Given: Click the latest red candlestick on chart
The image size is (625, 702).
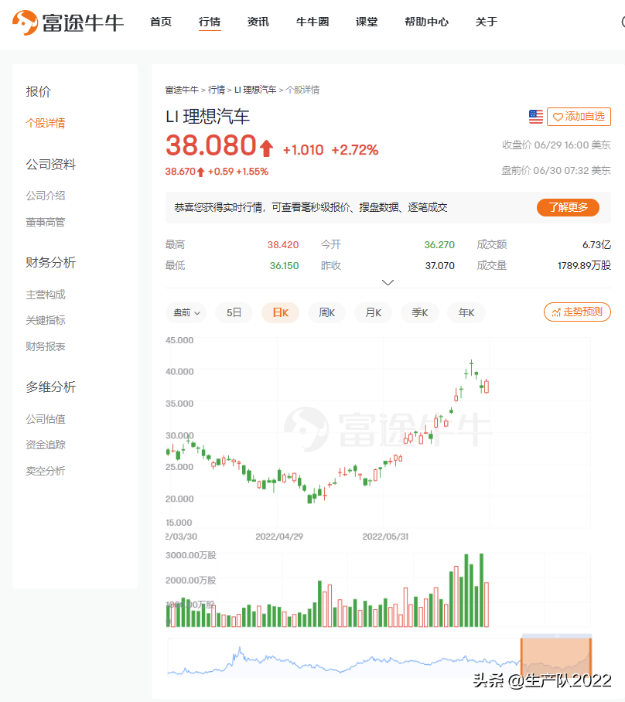Looking at the screenshot, I should coord(487,387).
